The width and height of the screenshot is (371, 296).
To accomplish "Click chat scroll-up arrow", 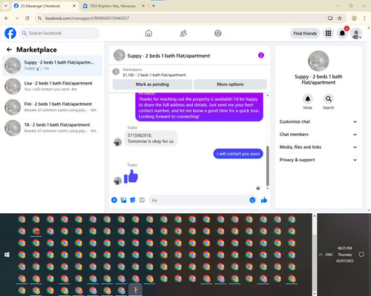I will (267, 95).
